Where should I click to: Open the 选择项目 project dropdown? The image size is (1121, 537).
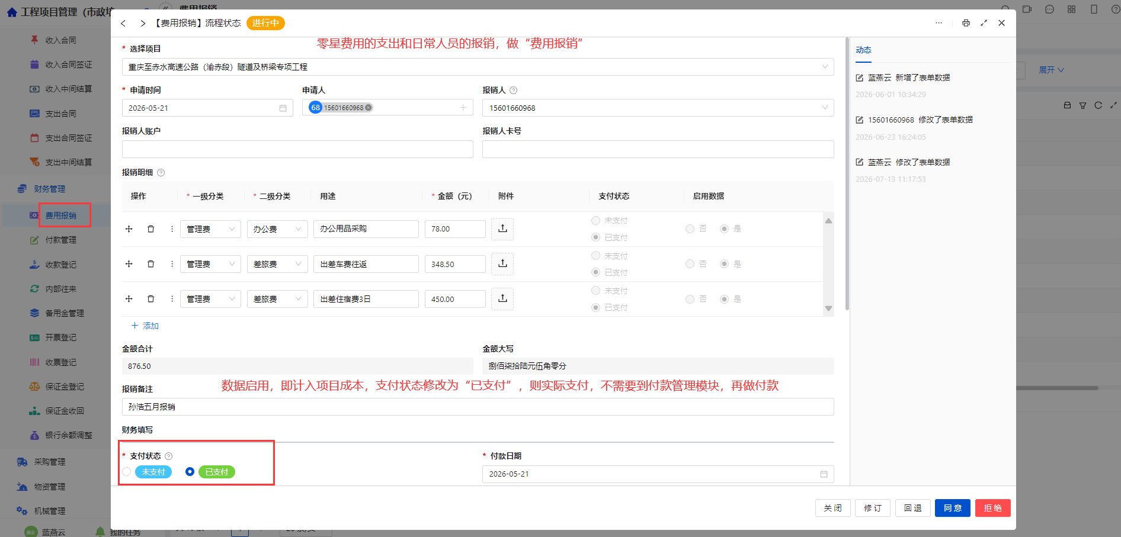tap(478, 67)
